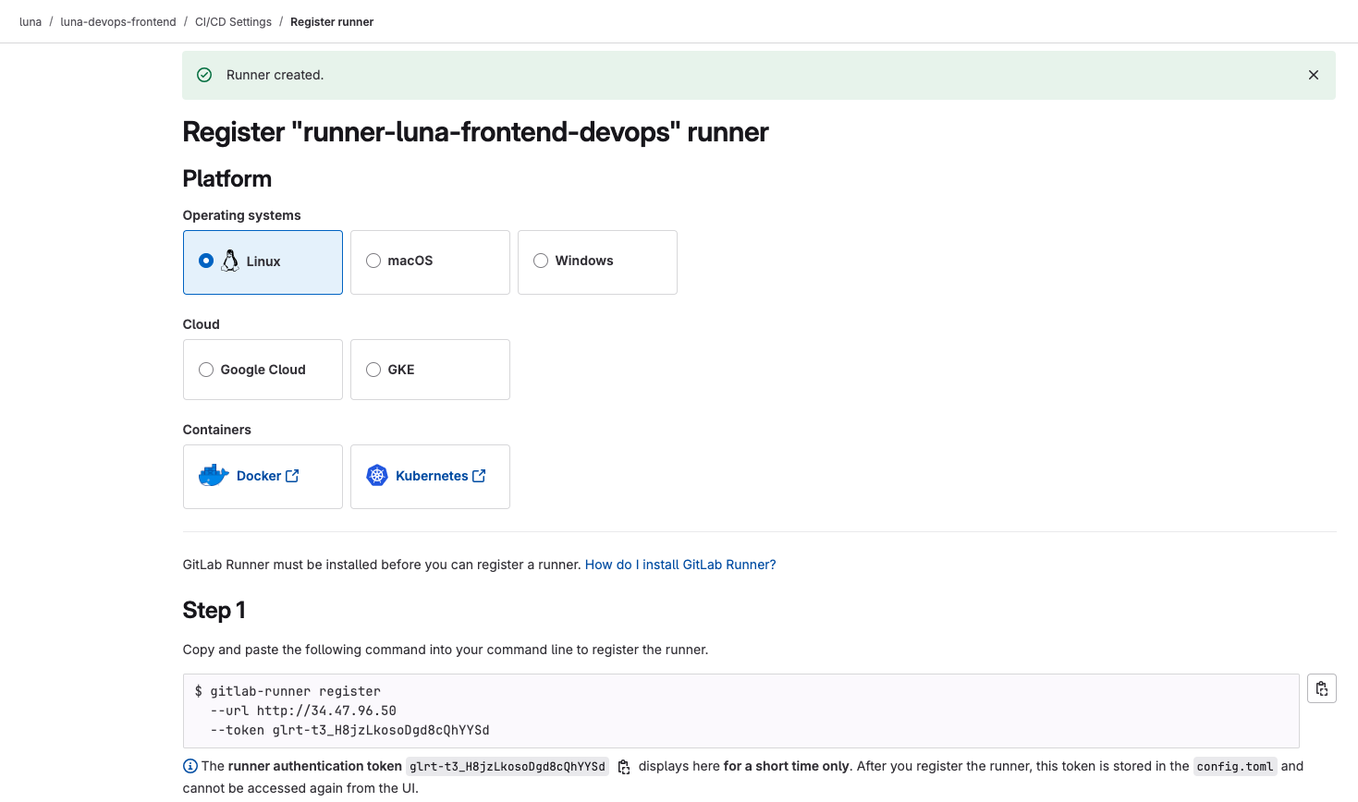1358x802 pixels.
Task: Copy the runner authentication token
Action: (x=624, y=767)
